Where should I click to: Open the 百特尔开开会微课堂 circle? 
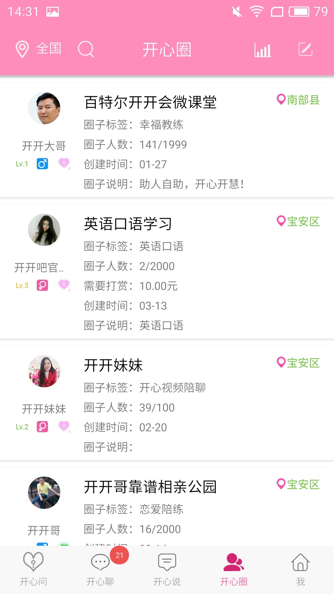(150, 102)
